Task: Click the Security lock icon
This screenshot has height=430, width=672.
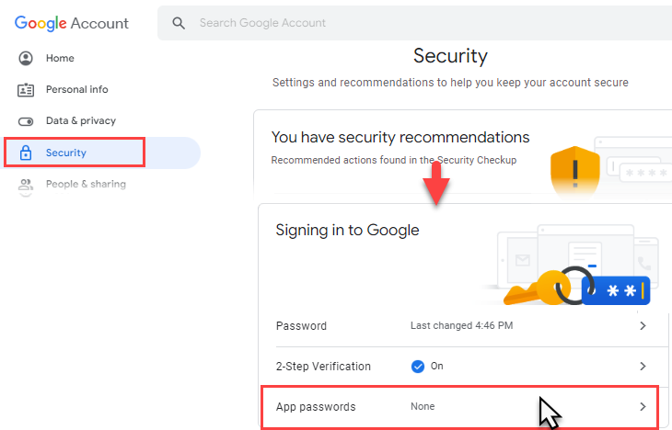Action: click(x=26, y=153)
